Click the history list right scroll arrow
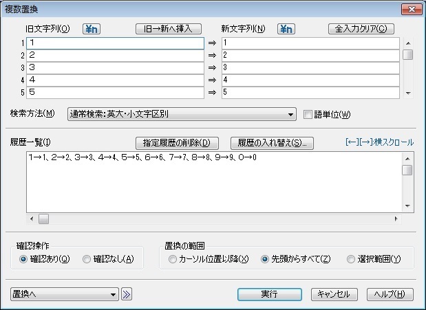Screen dimensions: 426x310 click(396, 219)
